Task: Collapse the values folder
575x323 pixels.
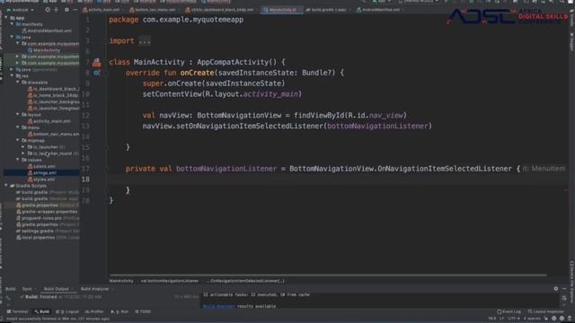Action: coord(18,160)
